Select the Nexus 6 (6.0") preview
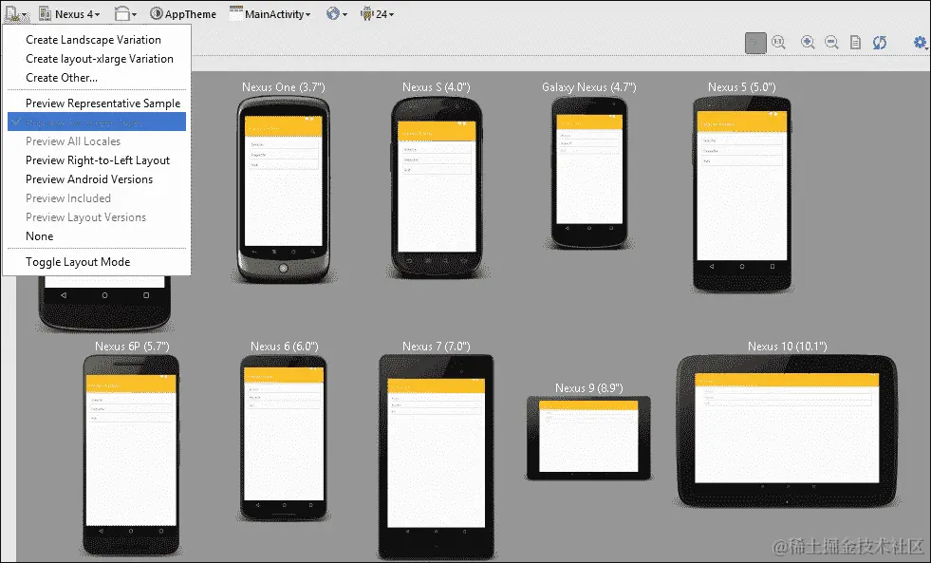The width and height of the screenshot is (931, 563). click(284, 439)
